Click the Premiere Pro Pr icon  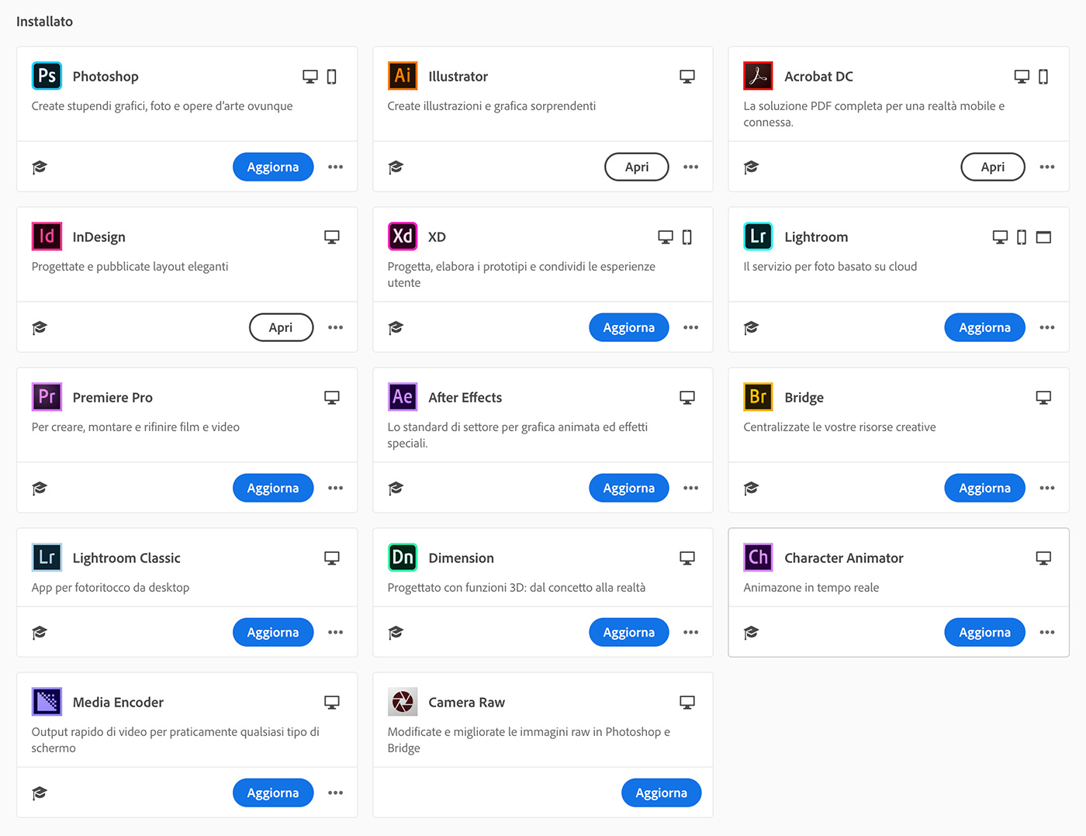[x=47, y=397]
